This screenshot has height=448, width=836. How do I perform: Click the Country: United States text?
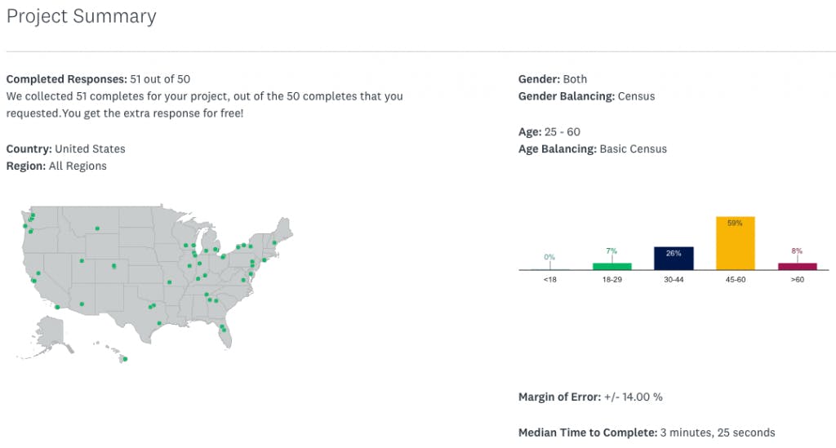(x=65, y=149)
